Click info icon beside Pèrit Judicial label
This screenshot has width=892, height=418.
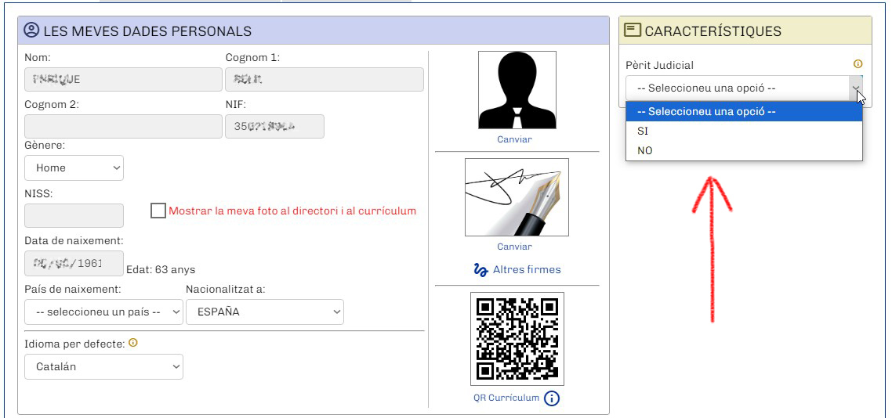pos(857,65)
